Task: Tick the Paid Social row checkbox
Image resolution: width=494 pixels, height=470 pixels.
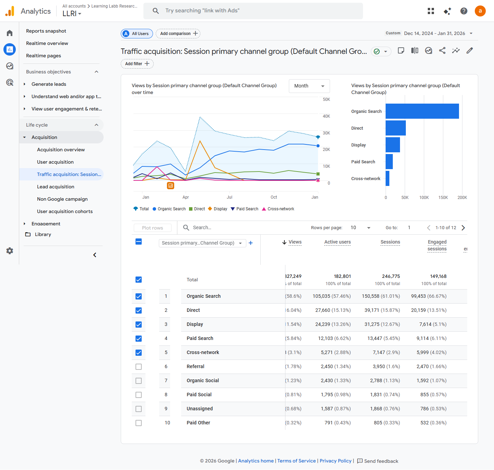Action: click(x=139, y=395)
